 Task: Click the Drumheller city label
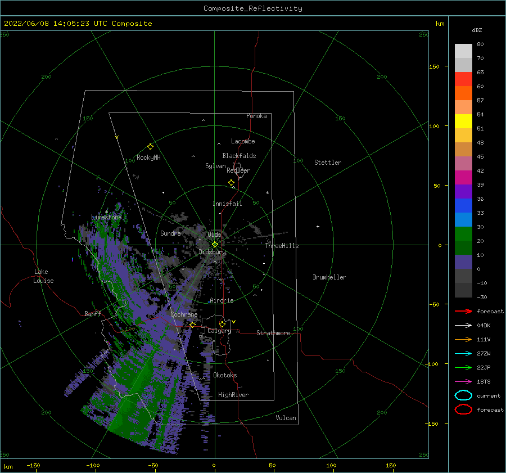[x=329, y=277]
